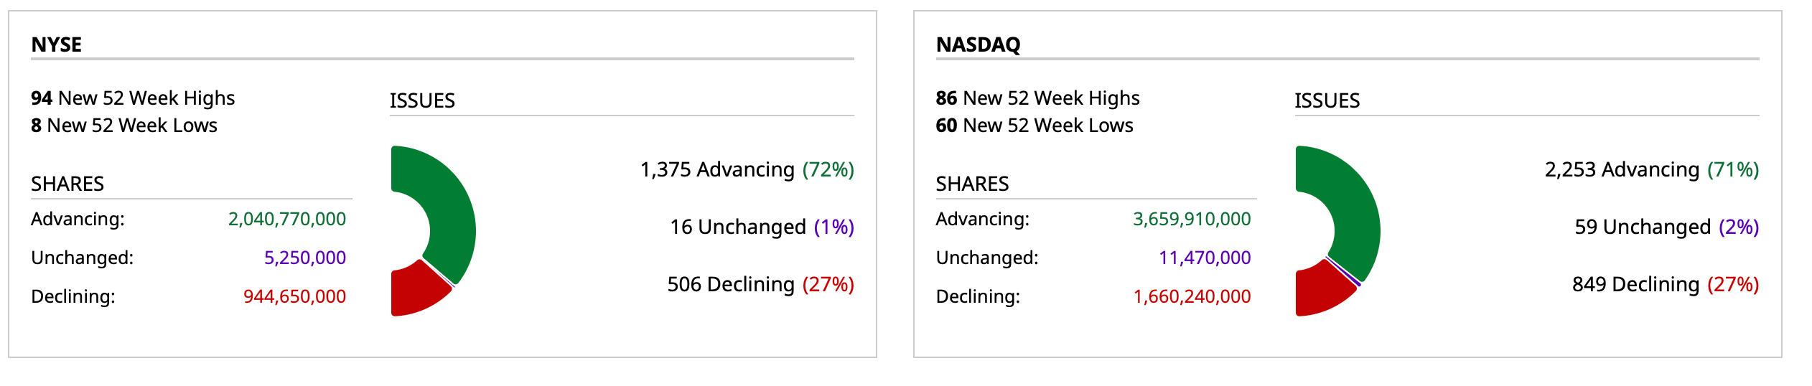Click the 16 Unchanged (1%) issues label

762,227
